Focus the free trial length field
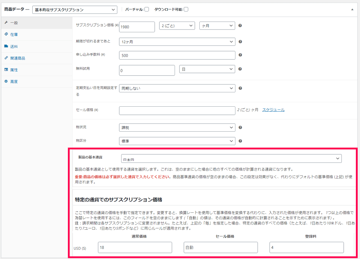 (x=147, y=70)
